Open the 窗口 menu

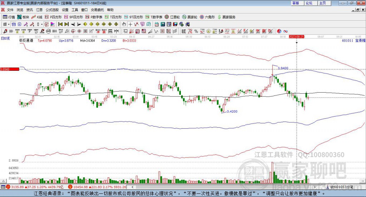tap(84, 10)
